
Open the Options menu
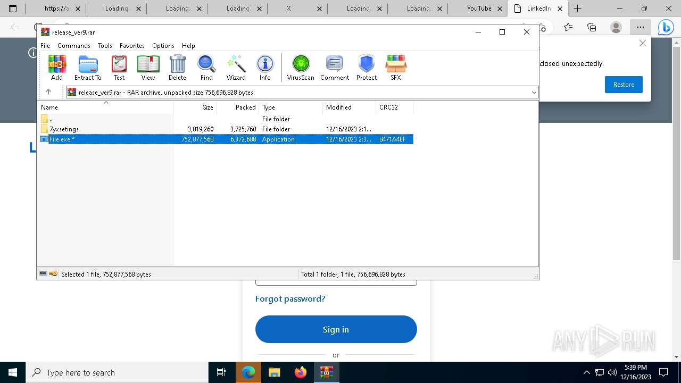tap(163, 46)
